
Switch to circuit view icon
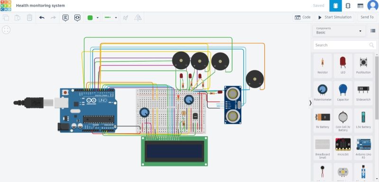[335, 6]
